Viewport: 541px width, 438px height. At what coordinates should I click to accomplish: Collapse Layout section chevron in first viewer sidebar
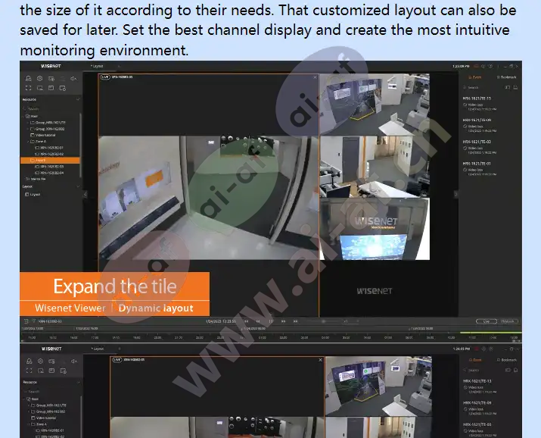78,186
